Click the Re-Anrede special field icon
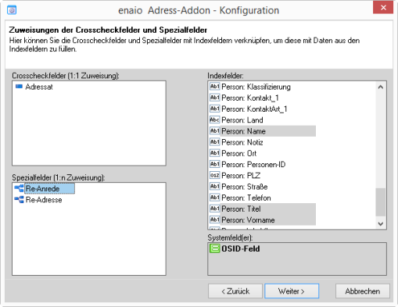Screen dimensions: 398x307 point(19,188)
